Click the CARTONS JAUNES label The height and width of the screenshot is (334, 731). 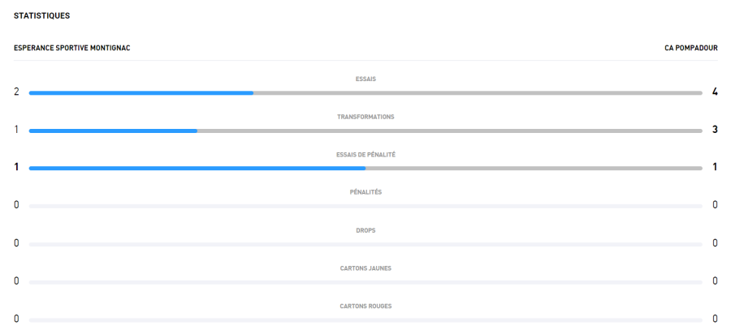tap(365, 268)
